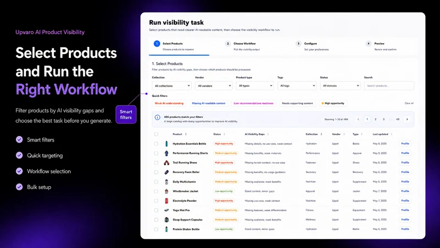Viewport: 440px width, 248px height.
Task: Click Windbreaker Jacket product icon
Action: click(x=167, y=191)
